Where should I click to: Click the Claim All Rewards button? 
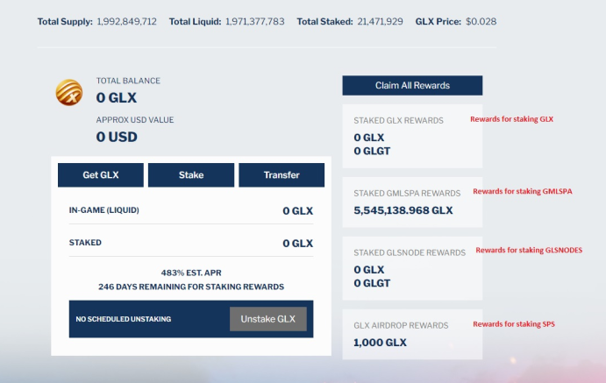[x=412, y=85]
